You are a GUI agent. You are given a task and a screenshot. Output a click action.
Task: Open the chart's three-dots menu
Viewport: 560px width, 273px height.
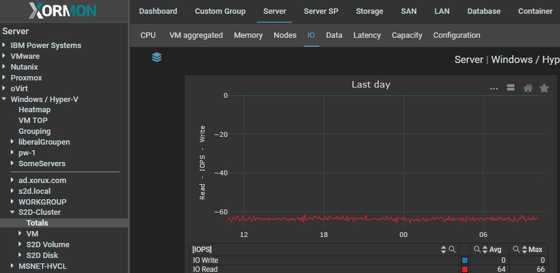click(x=494, y=88)
